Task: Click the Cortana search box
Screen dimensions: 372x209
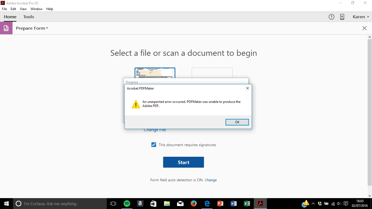Action: (60, 204)
